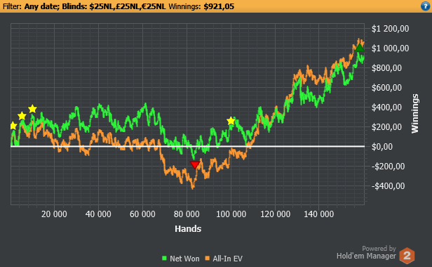Click the 100 000 x-axis label

(x=231, y=214)
